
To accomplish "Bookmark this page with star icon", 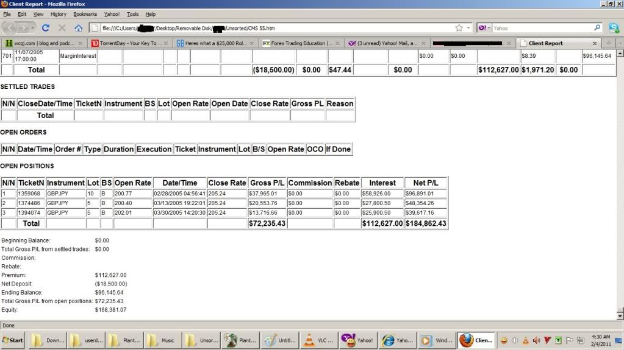I will click(459, 28).
